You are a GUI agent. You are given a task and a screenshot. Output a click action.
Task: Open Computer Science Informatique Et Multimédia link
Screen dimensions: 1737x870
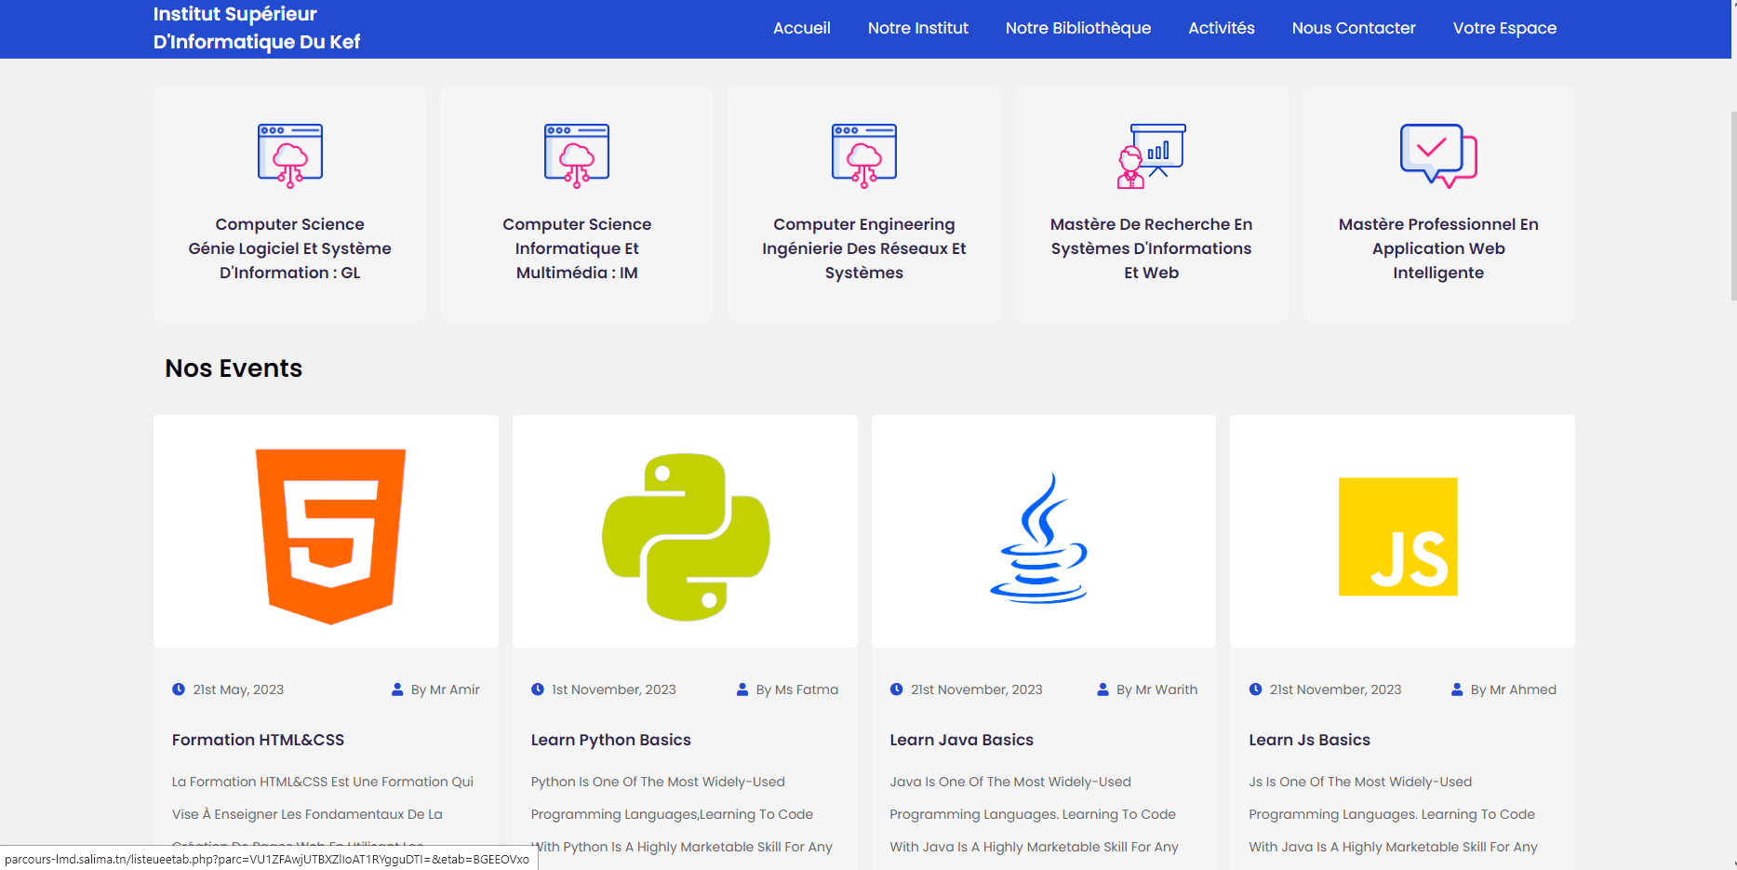coord(577,248)
